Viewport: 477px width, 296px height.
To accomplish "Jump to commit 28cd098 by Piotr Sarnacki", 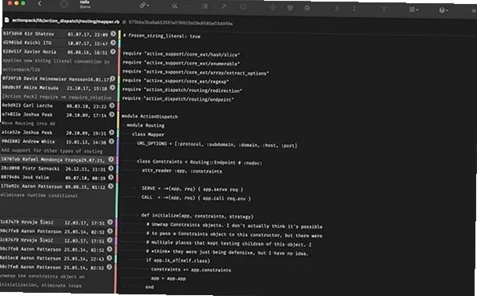I will pos(111,168).
